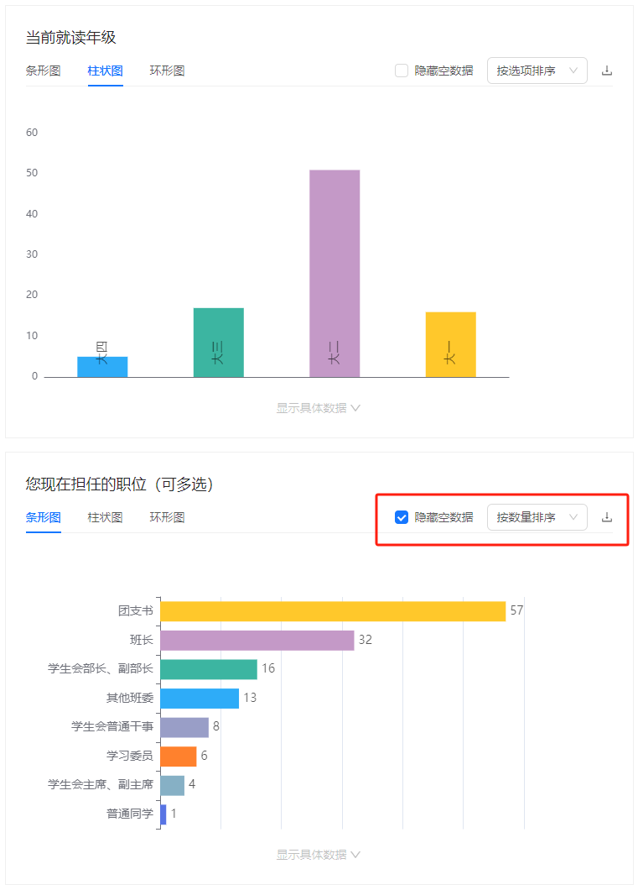638x890 pixels.
Task: Expand 显示具体数据 under grade chart
Action: pyautogui.click(x=319, y=408)
